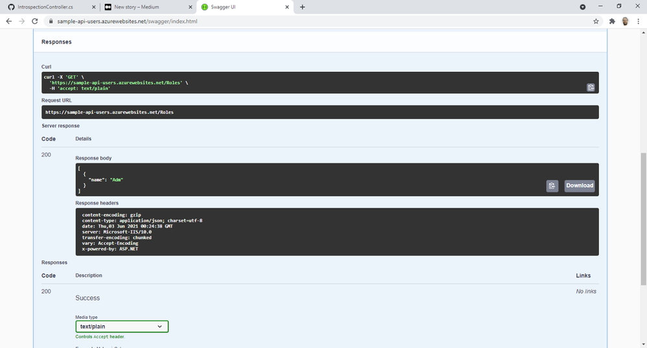Screen dimensions: 647x348
Task: Click the page vertical scrollbar thumb
Action: tap(643, 219)
